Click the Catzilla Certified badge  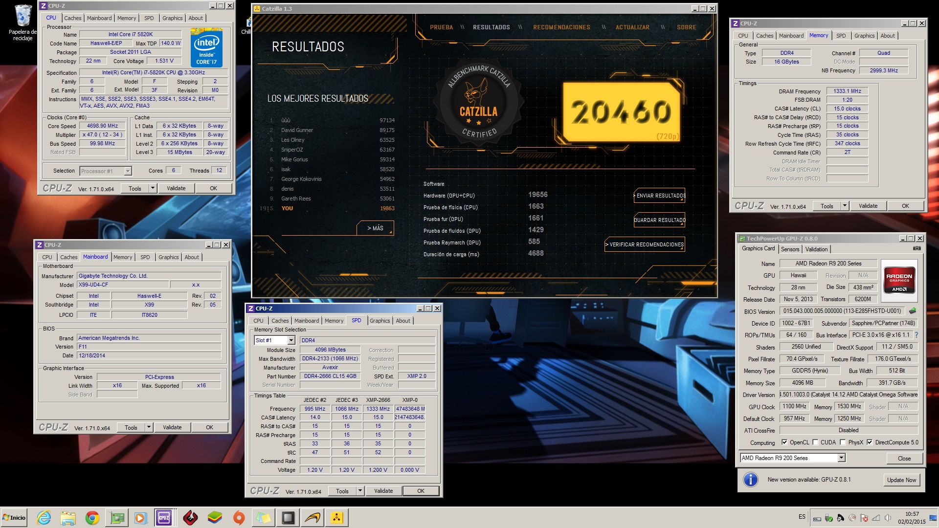pos(478,103)
